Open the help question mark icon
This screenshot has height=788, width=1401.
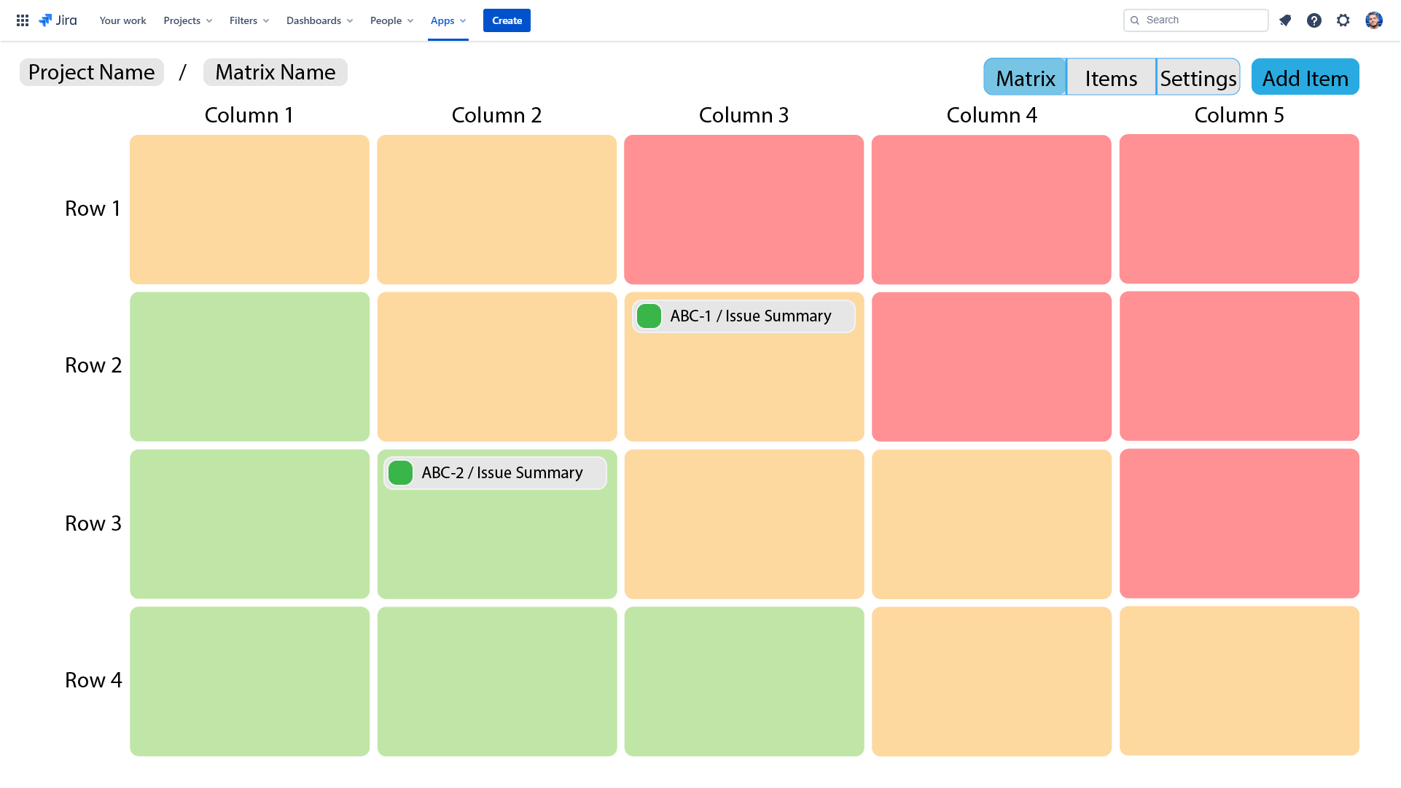1314,20
